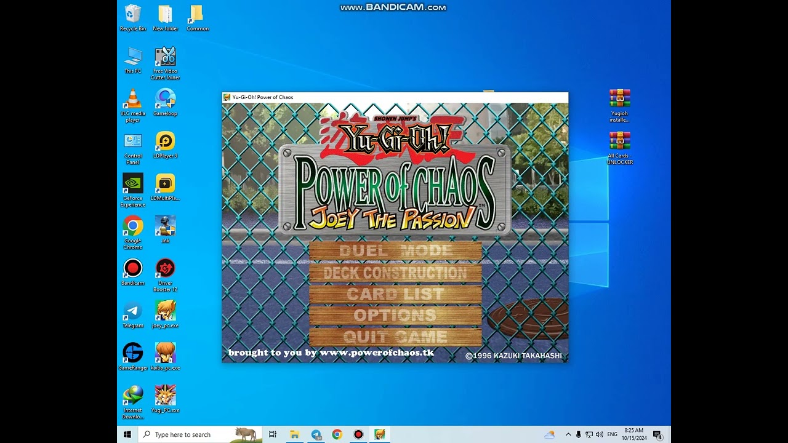Select the Google Chrome desktop icon
788x443 pixels.
pos(132,233)
